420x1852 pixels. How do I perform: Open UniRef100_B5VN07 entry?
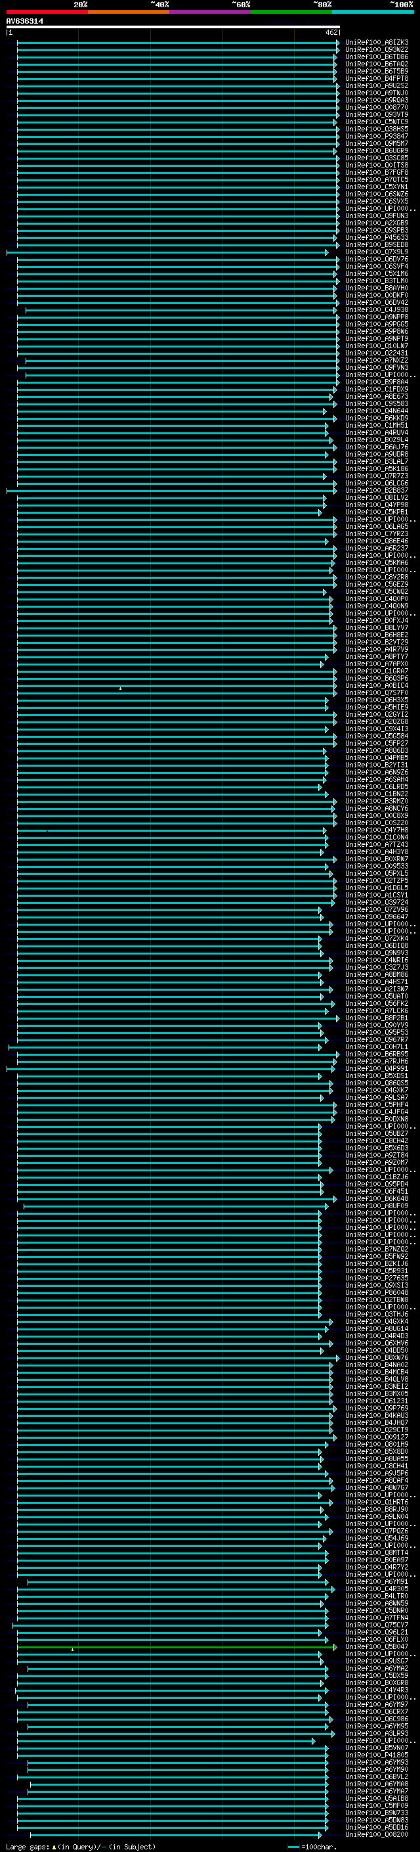click(x=377, y=1748)
